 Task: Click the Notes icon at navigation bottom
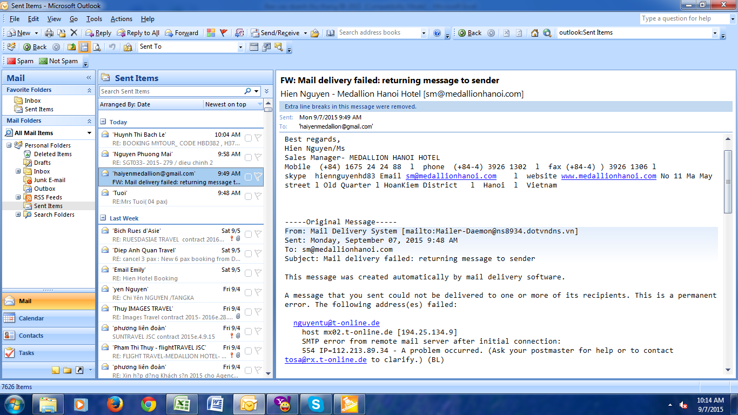click(x=56, y=370)
